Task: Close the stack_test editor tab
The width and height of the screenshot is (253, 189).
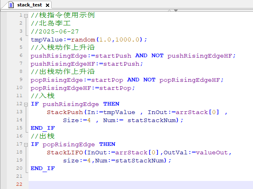Action: click(47, 5)
